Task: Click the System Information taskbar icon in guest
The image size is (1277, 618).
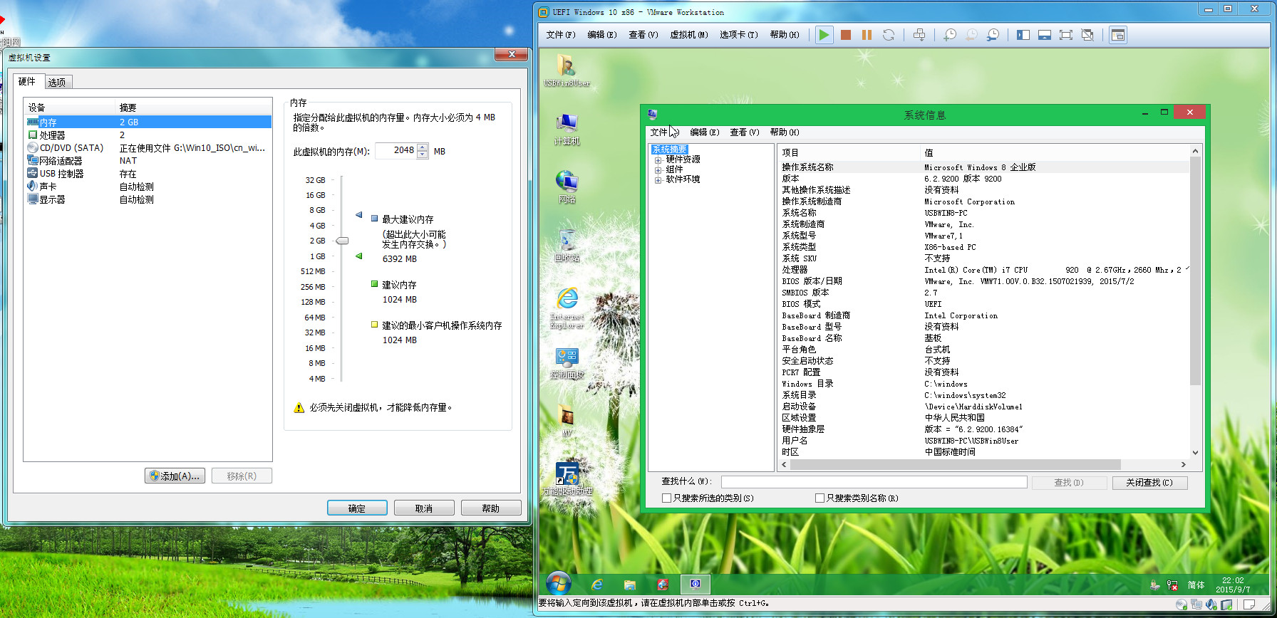Action: pyautogui.click(x=695, y=585)
